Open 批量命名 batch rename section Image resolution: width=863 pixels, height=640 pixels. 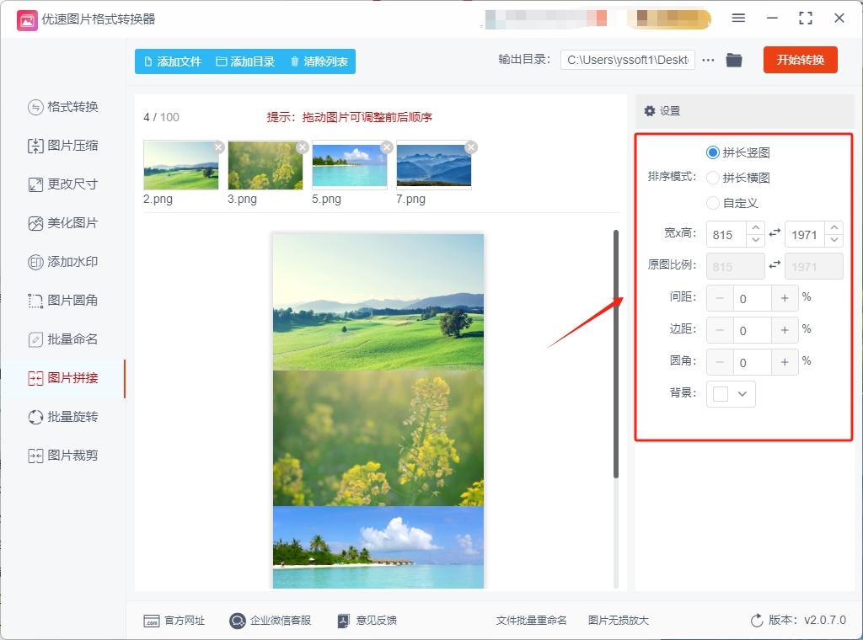[62, 339]
